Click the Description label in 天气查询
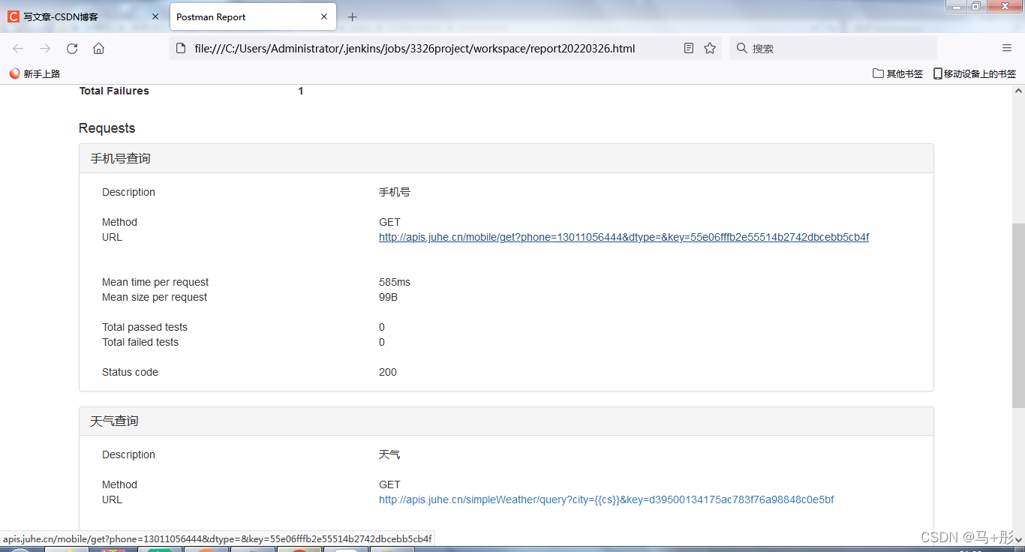Viewport: 1025px width, 552px height. click(128, 454)
